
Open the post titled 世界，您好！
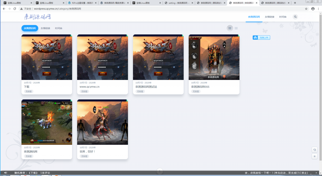[x=88, y=152]
